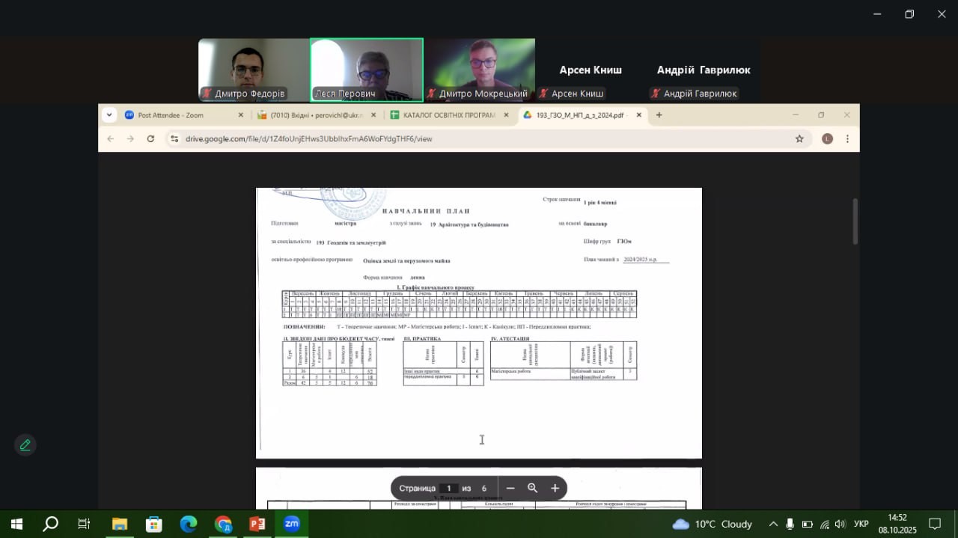Toggle the УКР keyboard language indicator
The height and width of the screenshot is (538, 958).
click(861, 524)
